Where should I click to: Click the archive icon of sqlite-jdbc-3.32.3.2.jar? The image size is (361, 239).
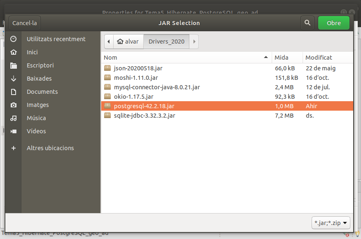pyautogui.click(x=107, y=115)
